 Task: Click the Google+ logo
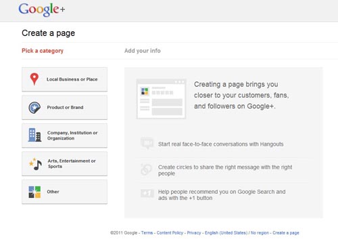[42, 9]
